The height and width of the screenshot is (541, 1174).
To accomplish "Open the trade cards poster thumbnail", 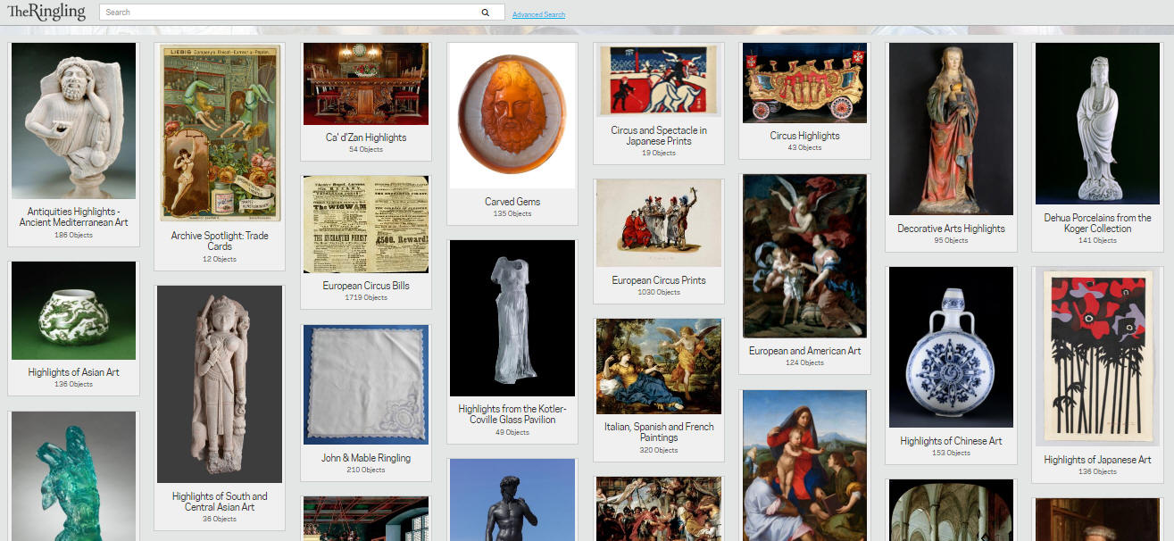I will point(220,133).
